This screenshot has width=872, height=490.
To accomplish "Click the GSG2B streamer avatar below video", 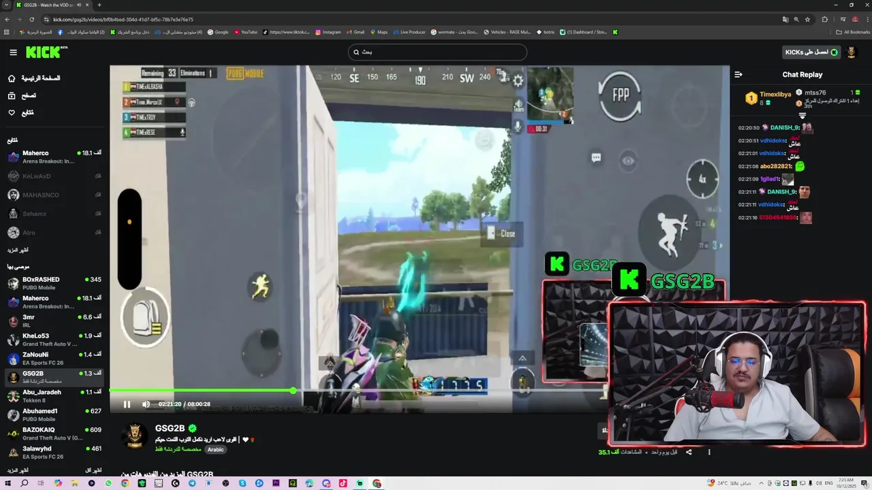I will point(134,436).
